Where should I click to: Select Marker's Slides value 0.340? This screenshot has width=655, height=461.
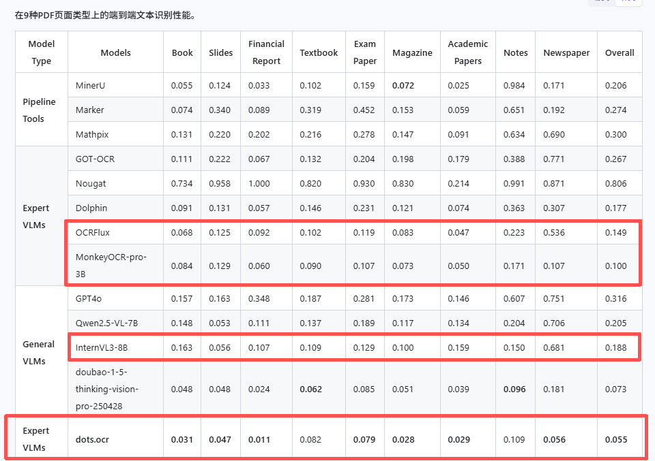point(220,110)
